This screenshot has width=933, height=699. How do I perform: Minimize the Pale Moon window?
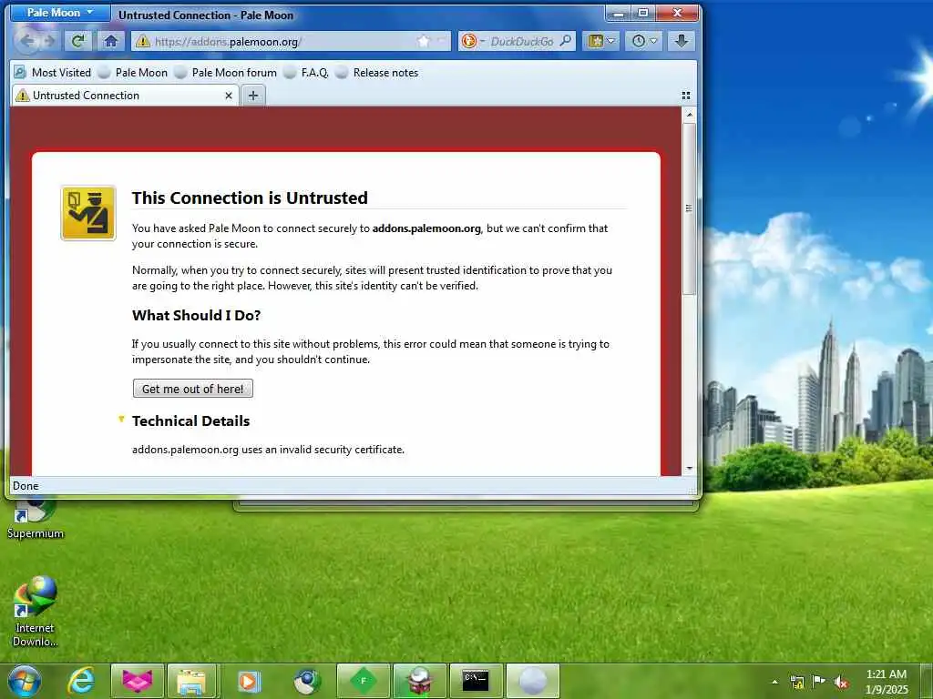(620, 13)
